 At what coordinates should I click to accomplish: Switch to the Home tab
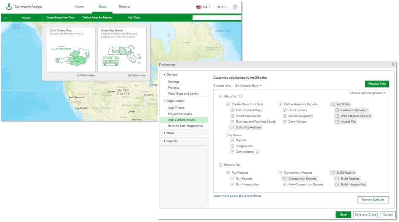coord(79,7)
